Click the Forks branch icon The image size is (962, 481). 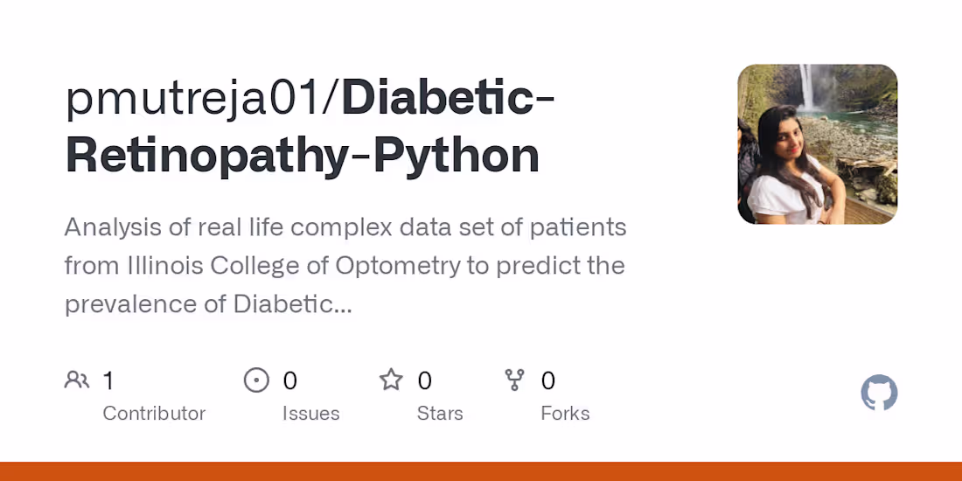[x=514, y=380]
